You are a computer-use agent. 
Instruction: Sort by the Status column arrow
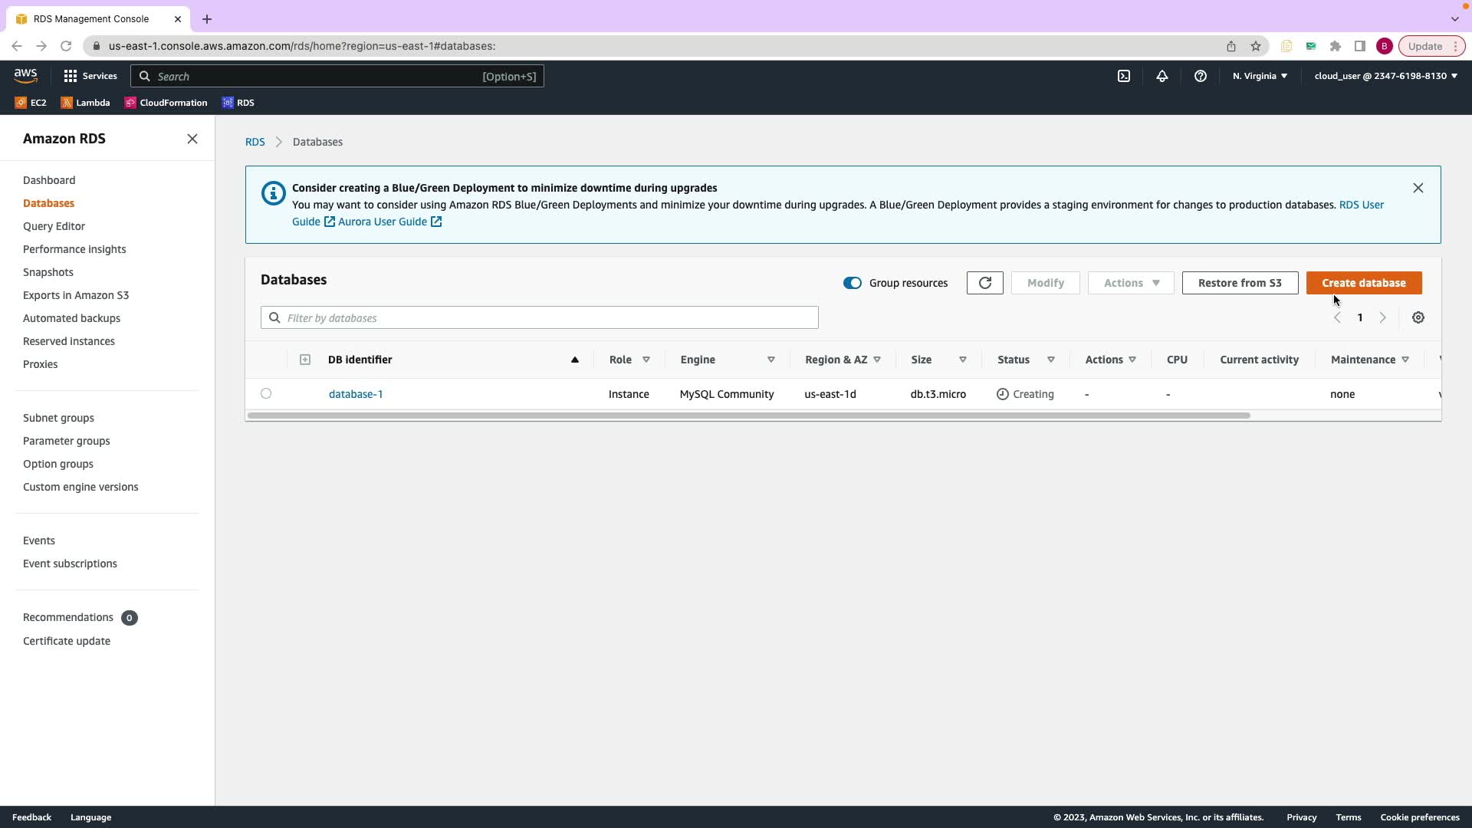1051,360
